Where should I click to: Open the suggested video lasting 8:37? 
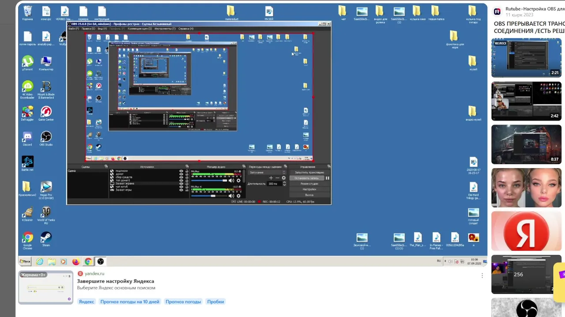pyautogui.click(x=526, y=144)
